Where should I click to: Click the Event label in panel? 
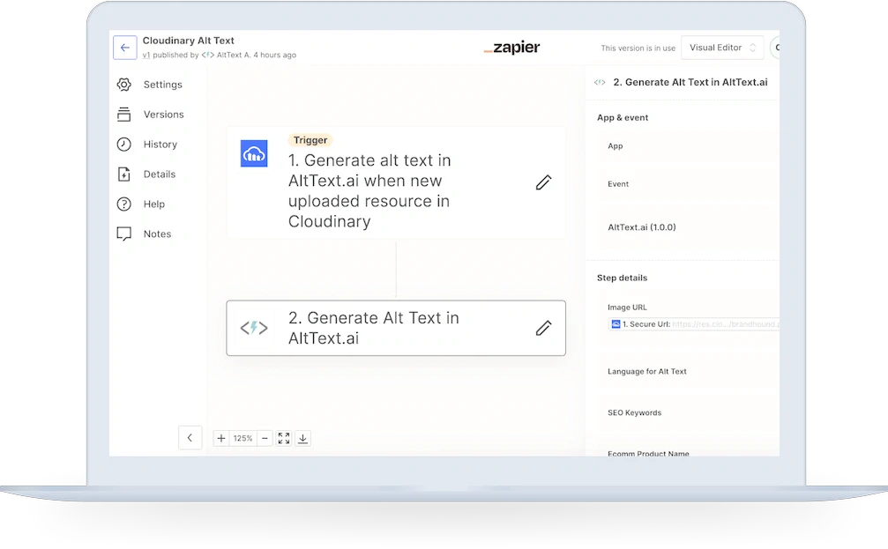(x=618, y=184)
